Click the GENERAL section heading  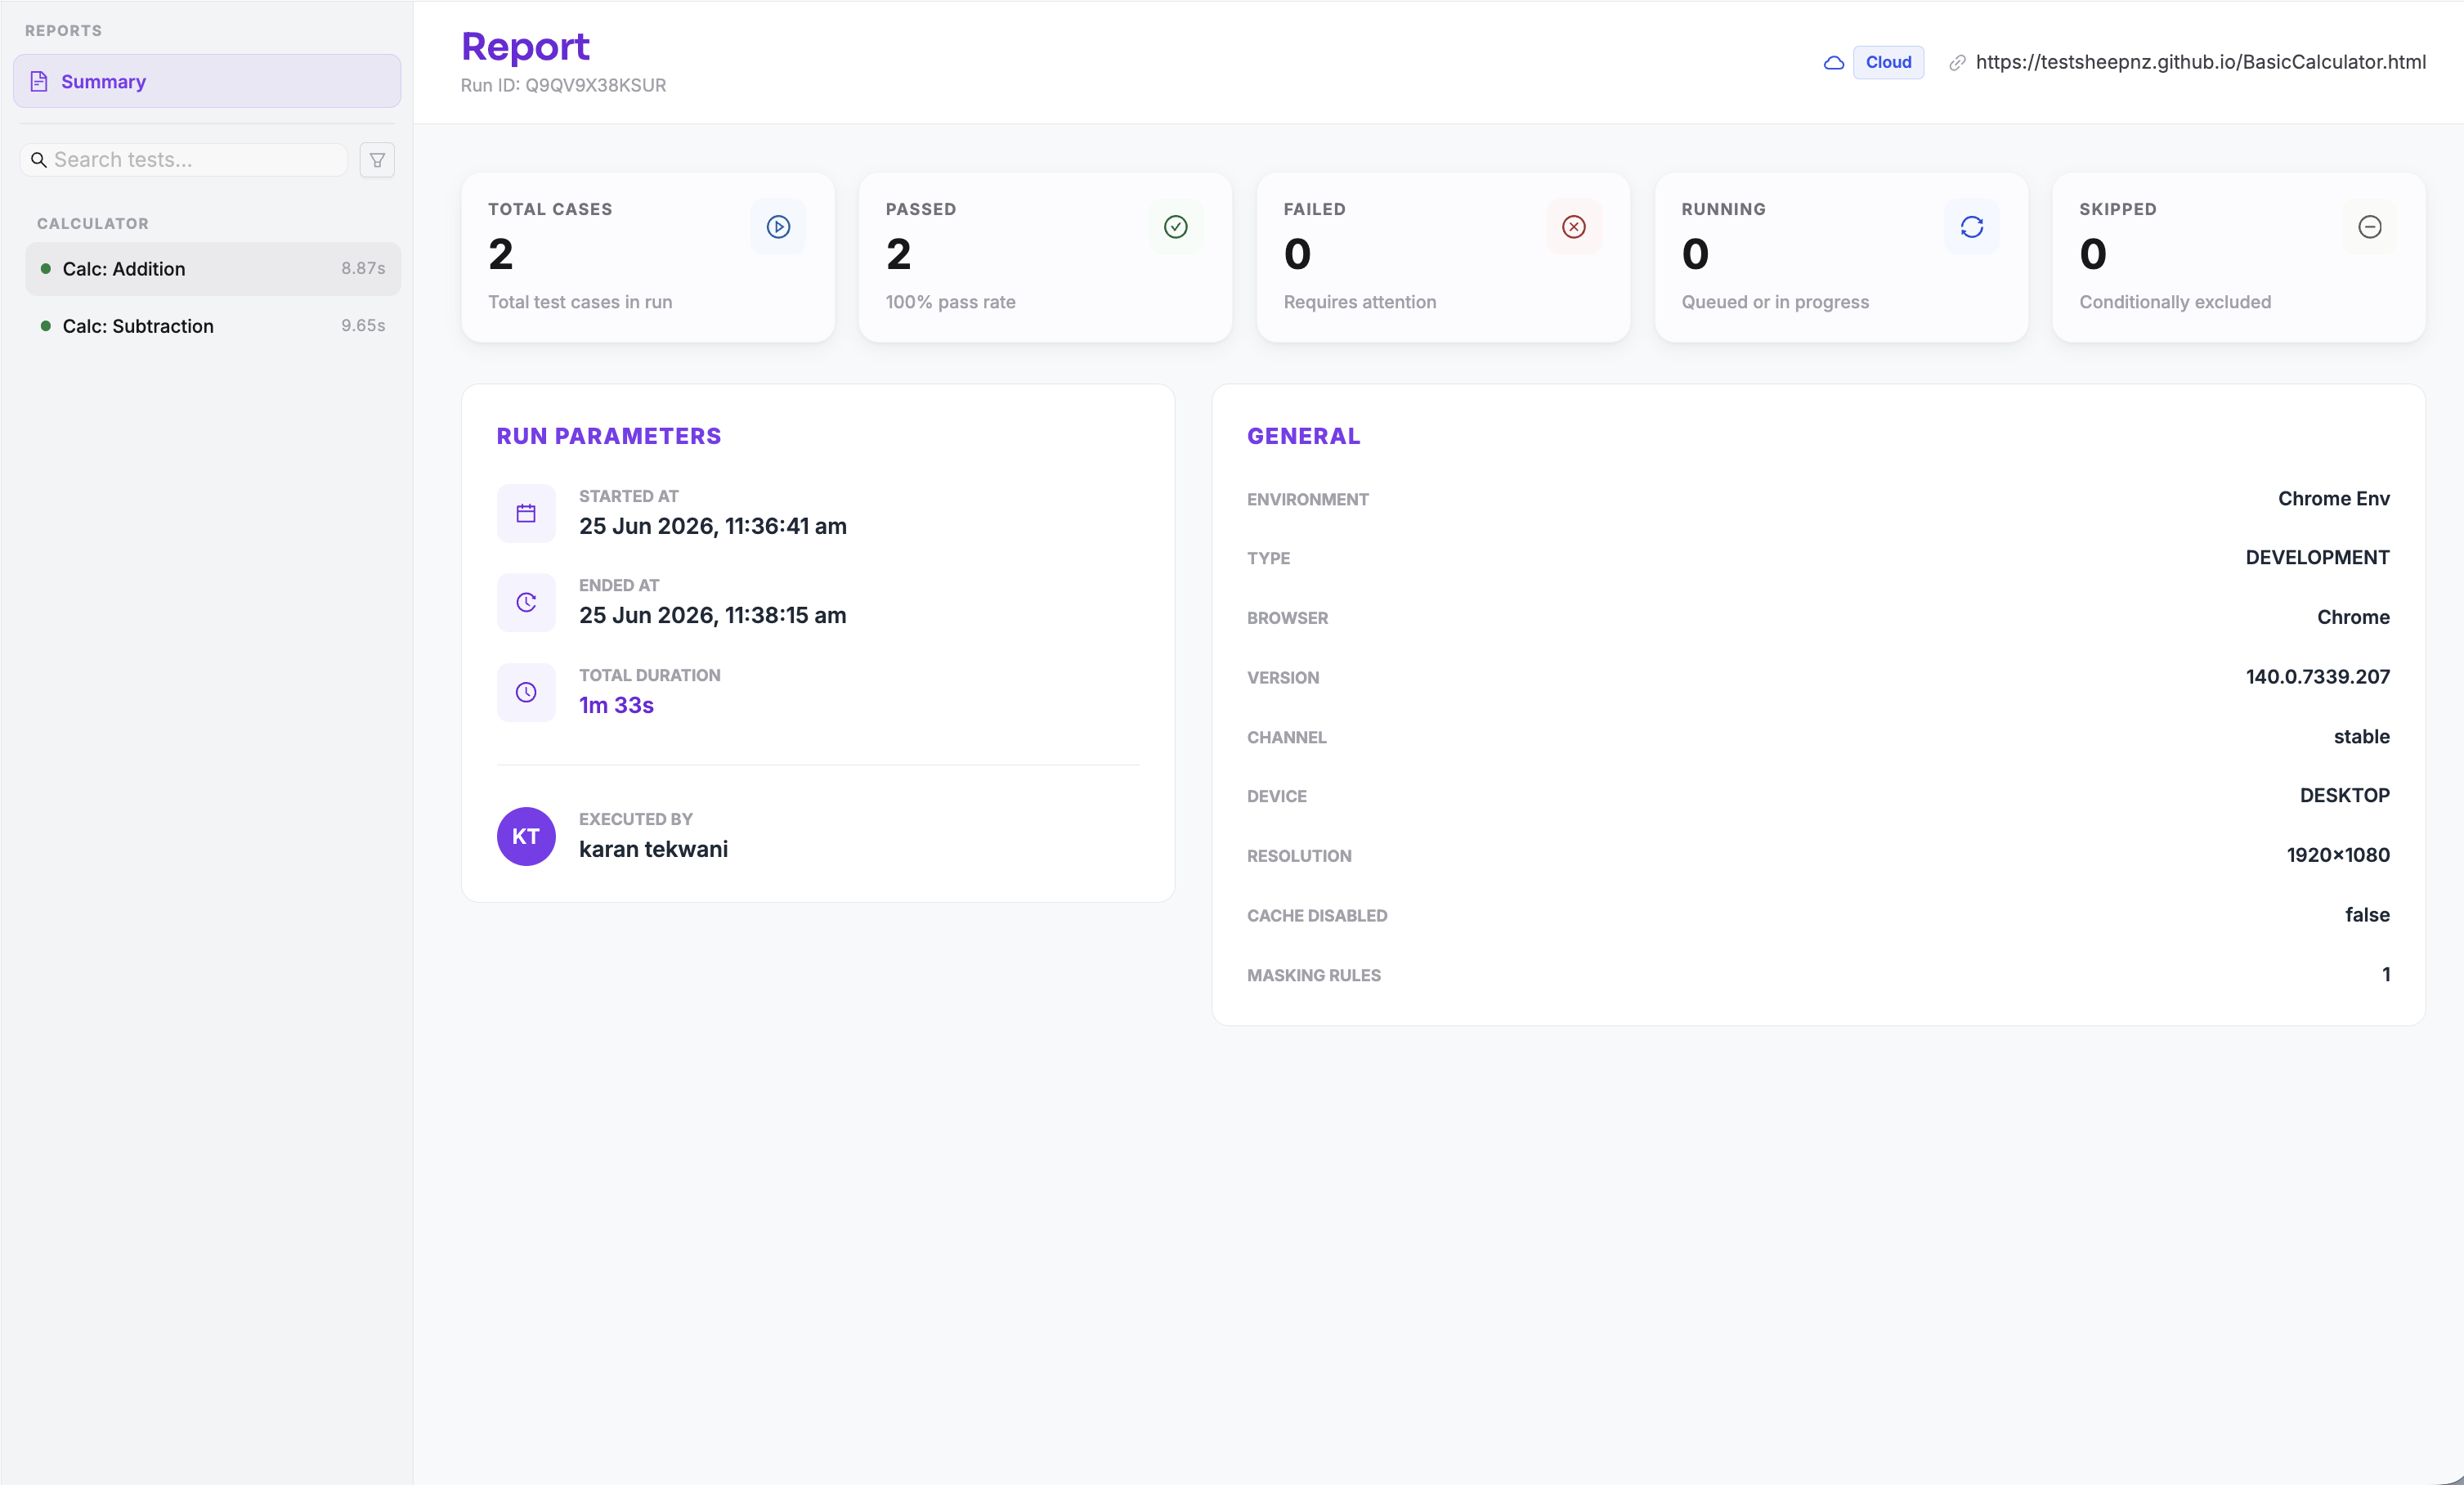[1304, 436]
